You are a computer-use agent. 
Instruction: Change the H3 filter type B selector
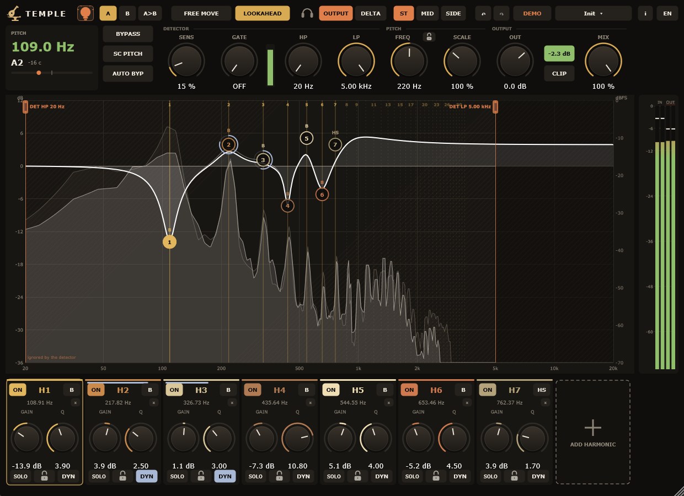pyautogui.click(x=228, y=390)
